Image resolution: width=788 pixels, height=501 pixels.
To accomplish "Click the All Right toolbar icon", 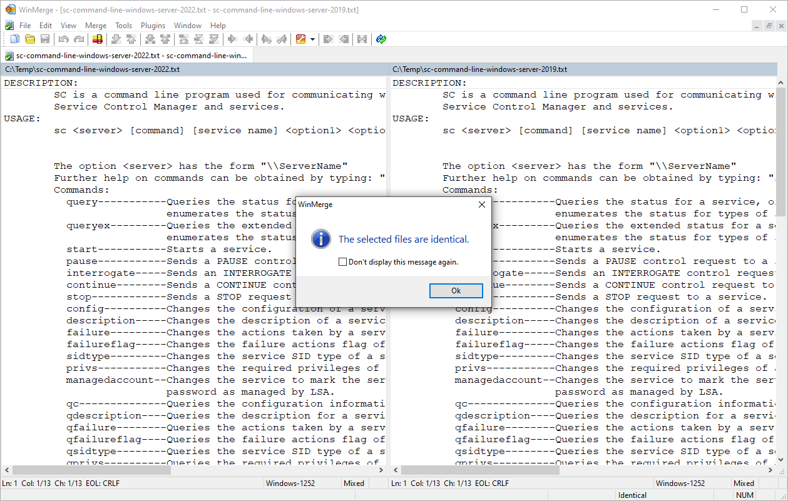I will 328,39.
